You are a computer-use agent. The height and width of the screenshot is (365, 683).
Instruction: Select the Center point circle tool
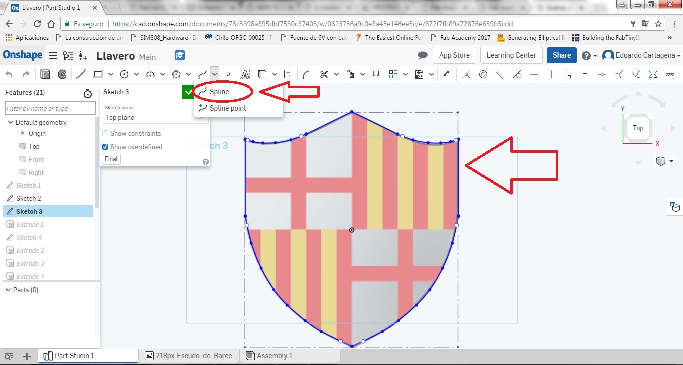point(124,74)
